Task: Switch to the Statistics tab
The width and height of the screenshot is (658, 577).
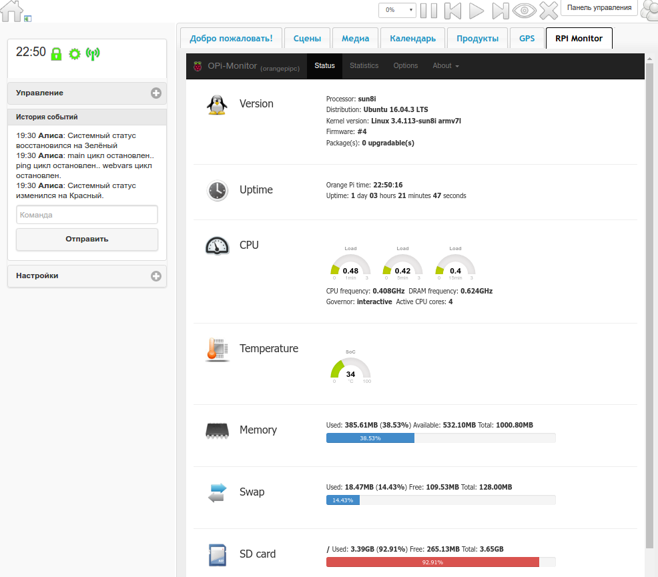Action: coord(364,65)
